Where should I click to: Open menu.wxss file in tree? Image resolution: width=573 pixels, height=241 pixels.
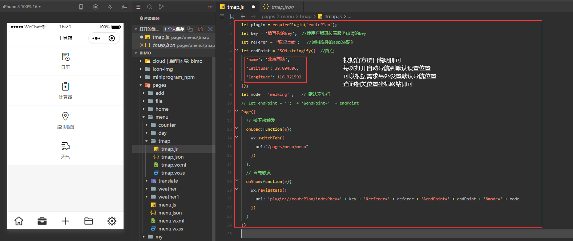tap(174, 229)
